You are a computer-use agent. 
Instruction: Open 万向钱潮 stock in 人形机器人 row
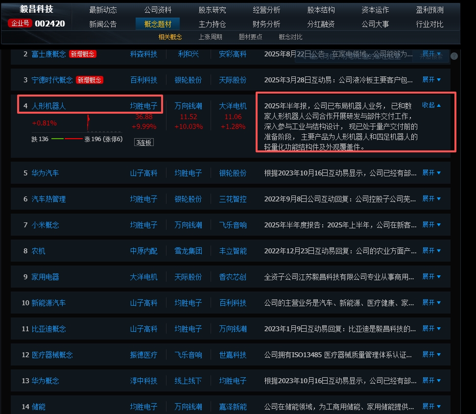click(188, 106)
